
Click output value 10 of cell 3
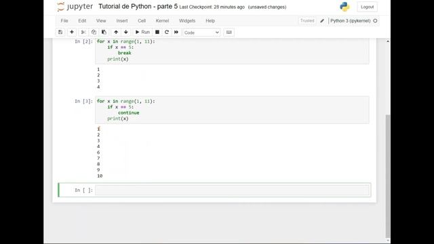coord(100,176)
